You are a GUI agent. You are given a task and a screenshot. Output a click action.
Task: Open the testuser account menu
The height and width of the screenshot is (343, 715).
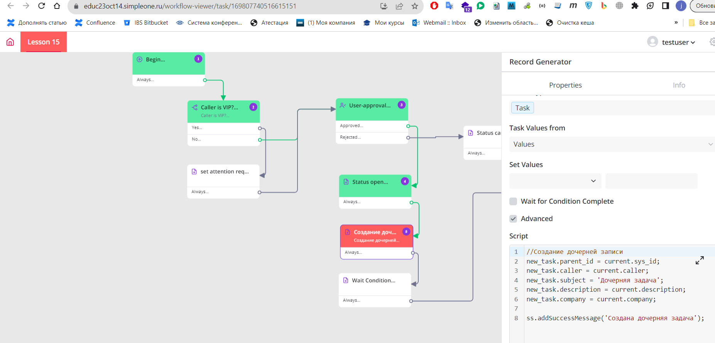coord(678,42)
